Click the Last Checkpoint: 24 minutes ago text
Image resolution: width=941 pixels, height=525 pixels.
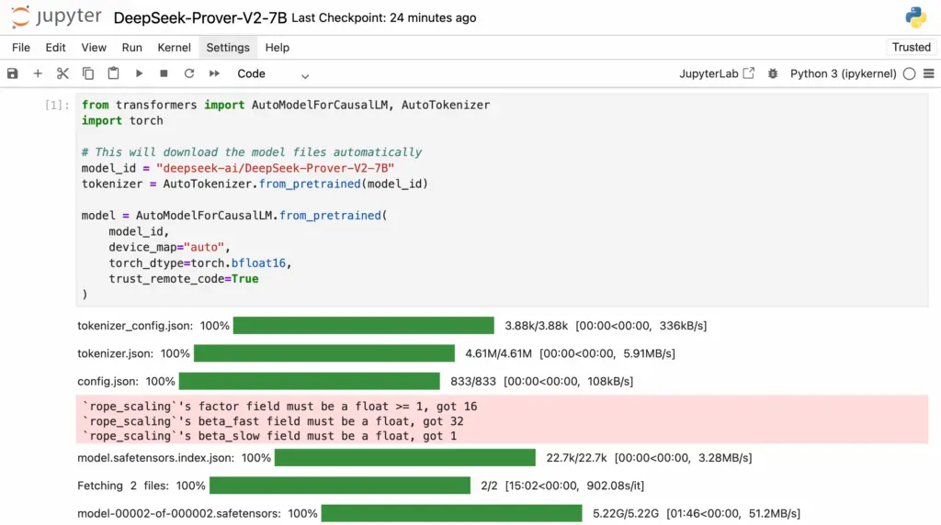384,18
